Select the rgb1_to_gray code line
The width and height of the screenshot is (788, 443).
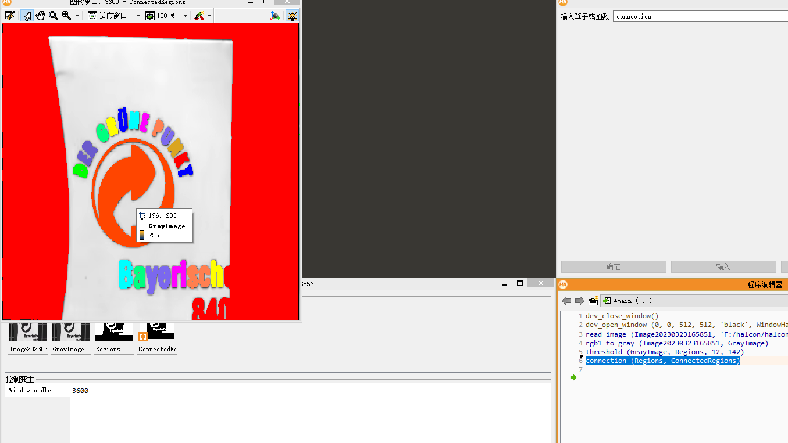[x=677, y=343]
